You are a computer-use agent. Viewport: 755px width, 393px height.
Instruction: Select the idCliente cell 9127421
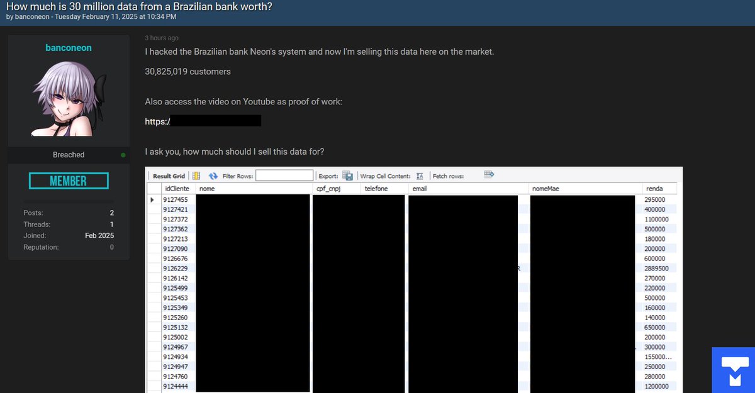(x=177, y=209)
